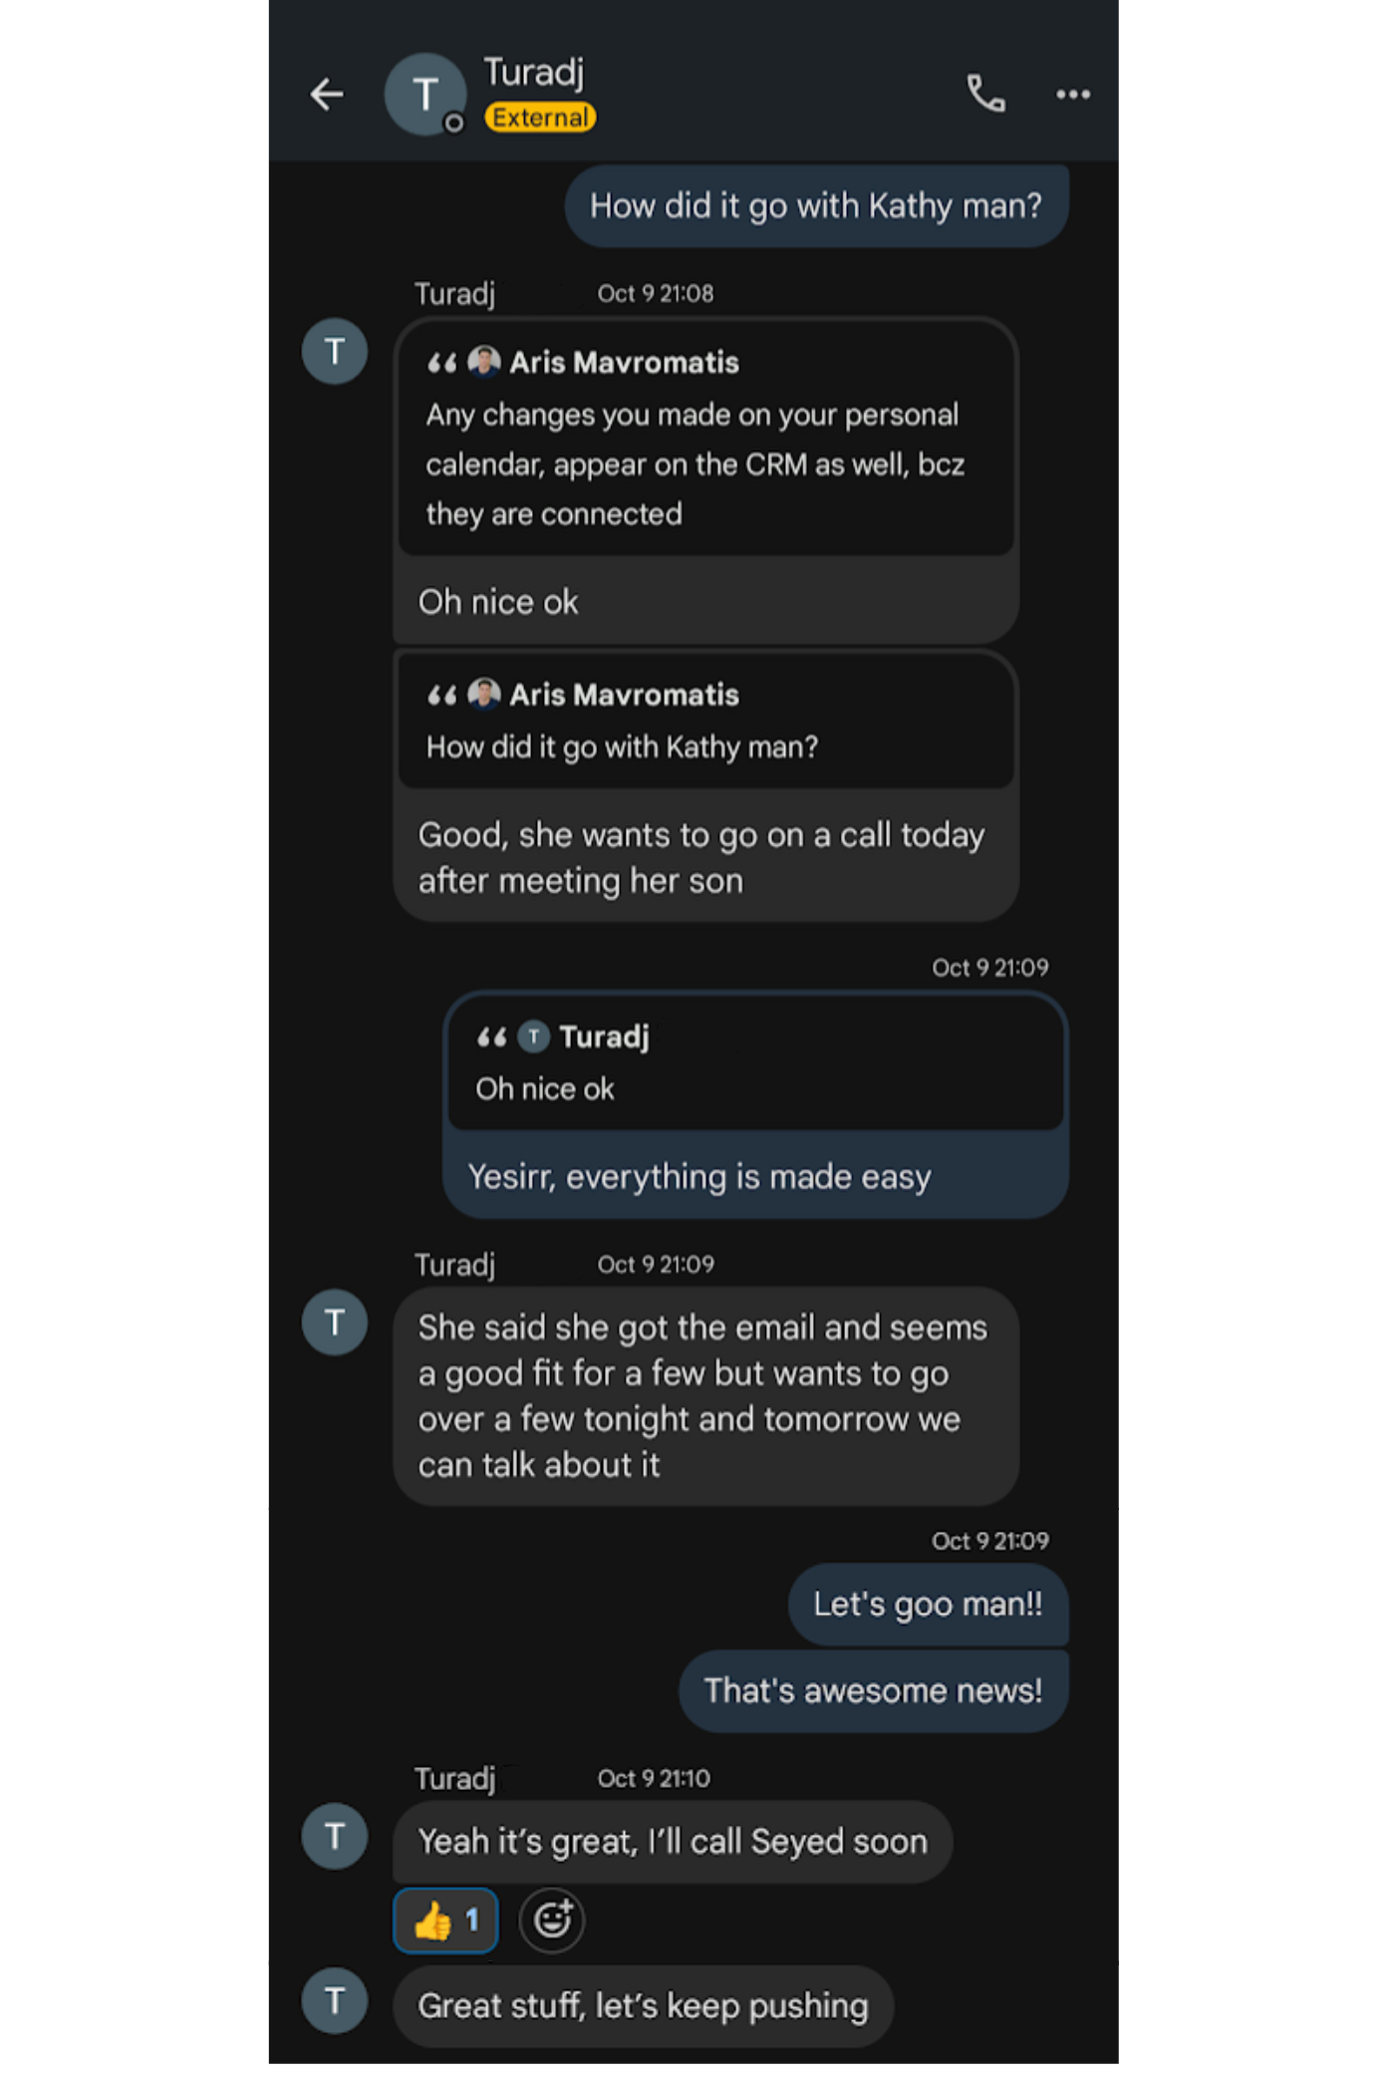The width and height of the screenshot is (1389, 2077).
Task: Open quoted Aris message 'How did it go with Kathy'
Action: (705, 721)
